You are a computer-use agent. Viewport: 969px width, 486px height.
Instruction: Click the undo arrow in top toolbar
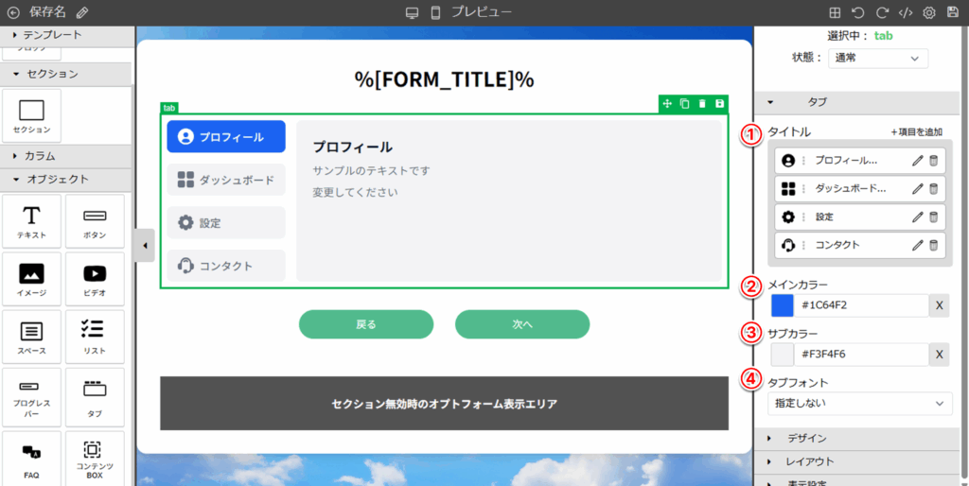(857, 12)
